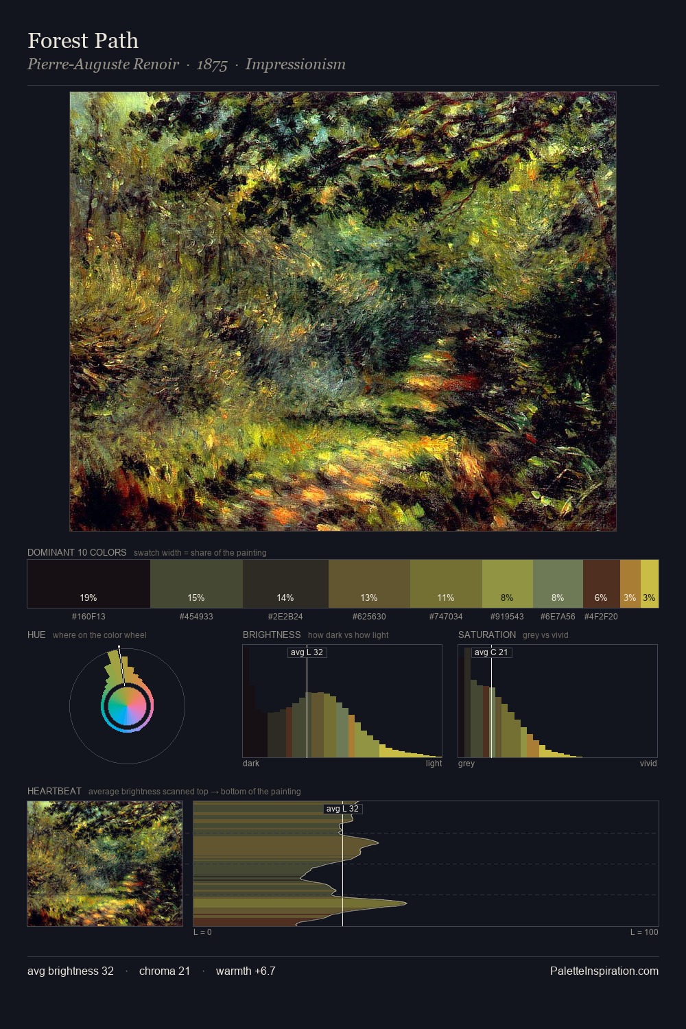The height and width of the screenshot is (1029, 686).
Task: Click the #160F13 dark swatch labeled 19%
Action: pyautogui.click(x=88, y=584)
